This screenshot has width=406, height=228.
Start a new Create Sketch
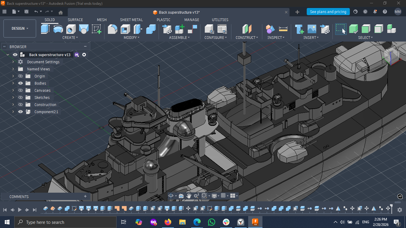point(97,29)
